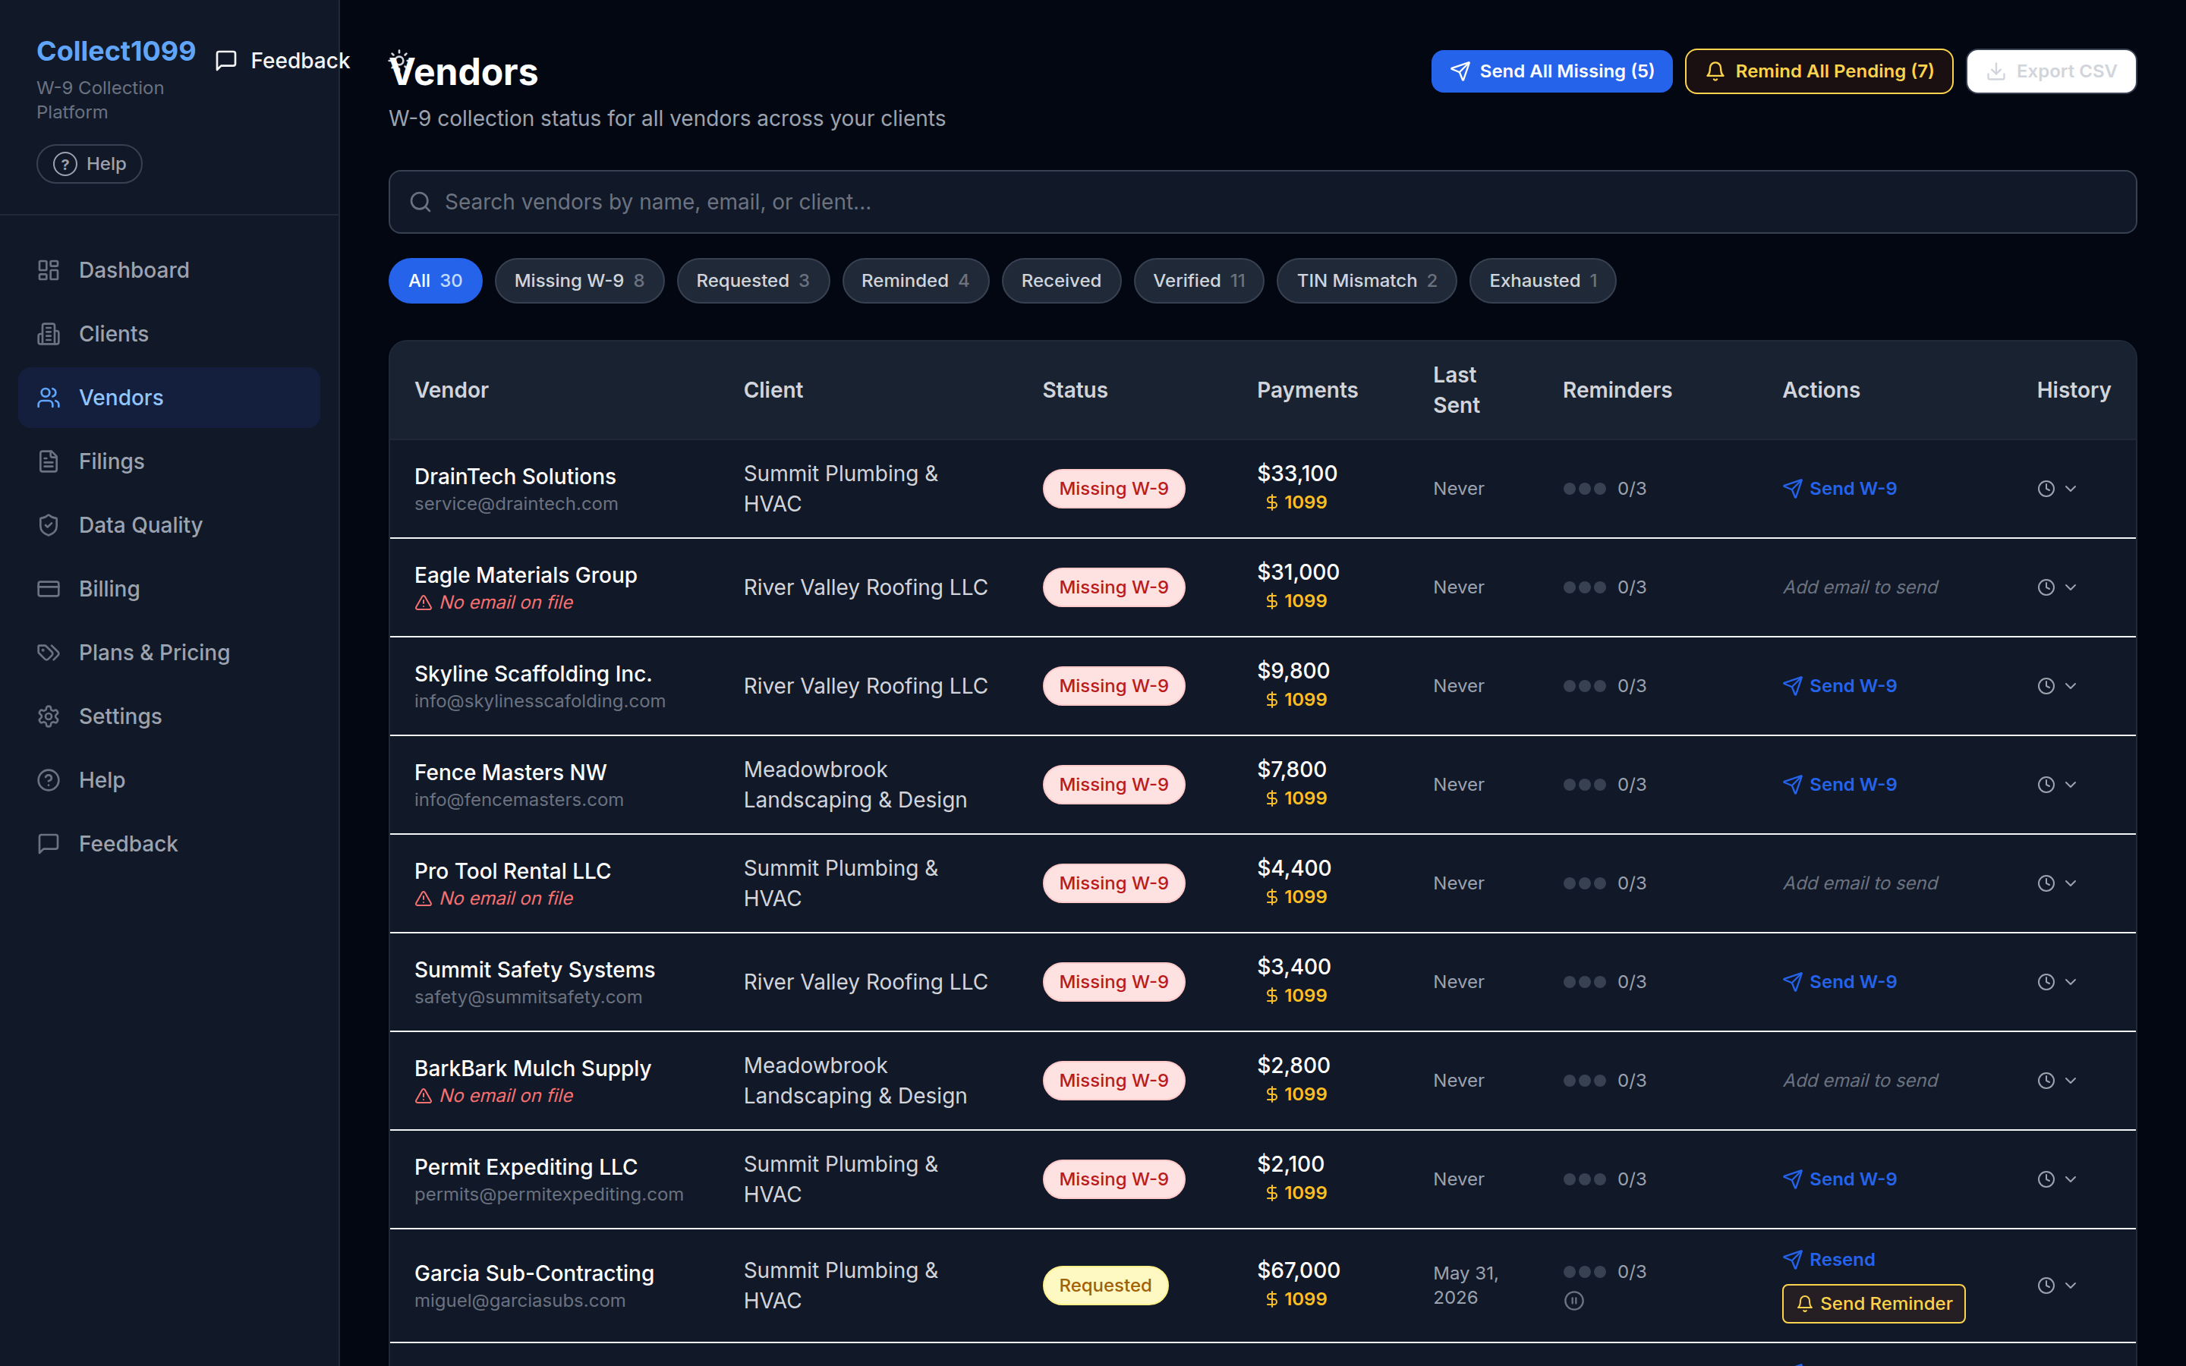Open the Billing section
Viewport: 2186px width, 1366px height.
(x=169, y=589)
